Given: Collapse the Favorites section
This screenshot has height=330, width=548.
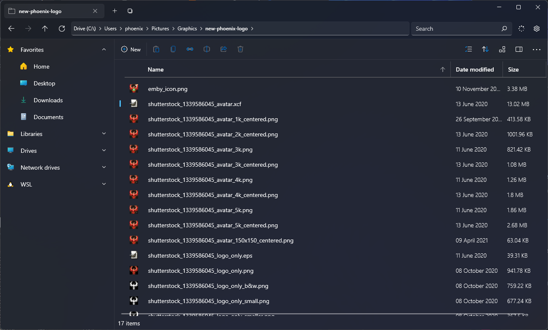Looking at the screenshot, I should 104,50.
